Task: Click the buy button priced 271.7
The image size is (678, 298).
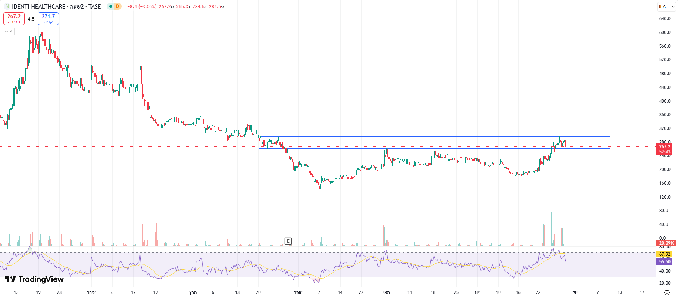Action: coord(48,19)
